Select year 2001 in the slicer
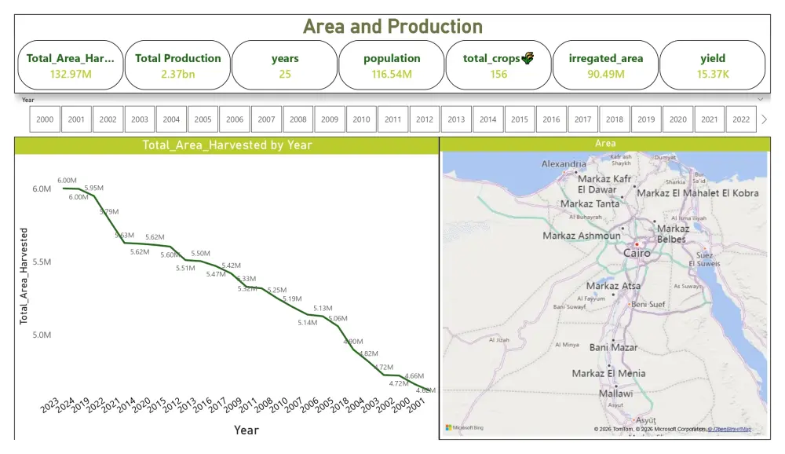This screenshot has height=454, width=785. 76,119
